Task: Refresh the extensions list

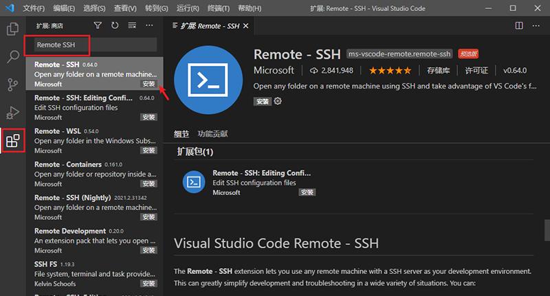Action: (115, 25)
